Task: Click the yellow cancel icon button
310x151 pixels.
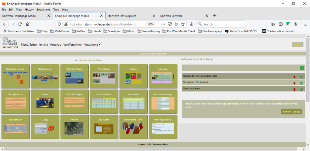Action: pyautogui.click(x=297, y=44)
